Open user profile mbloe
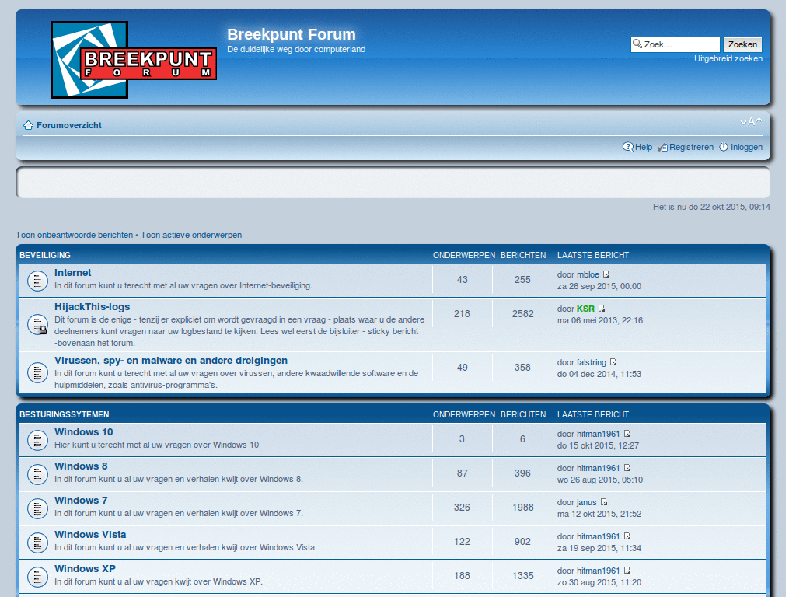 (588, 274)
